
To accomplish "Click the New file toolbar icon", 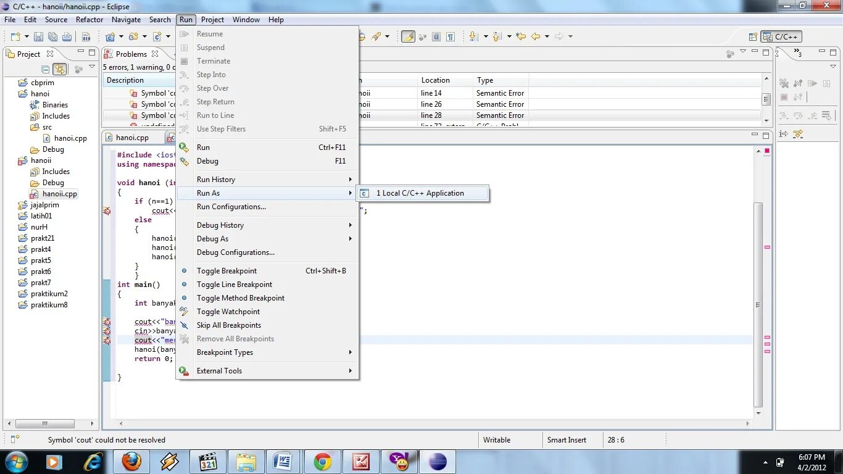I will pyautogui.click(x=14, y=36).
